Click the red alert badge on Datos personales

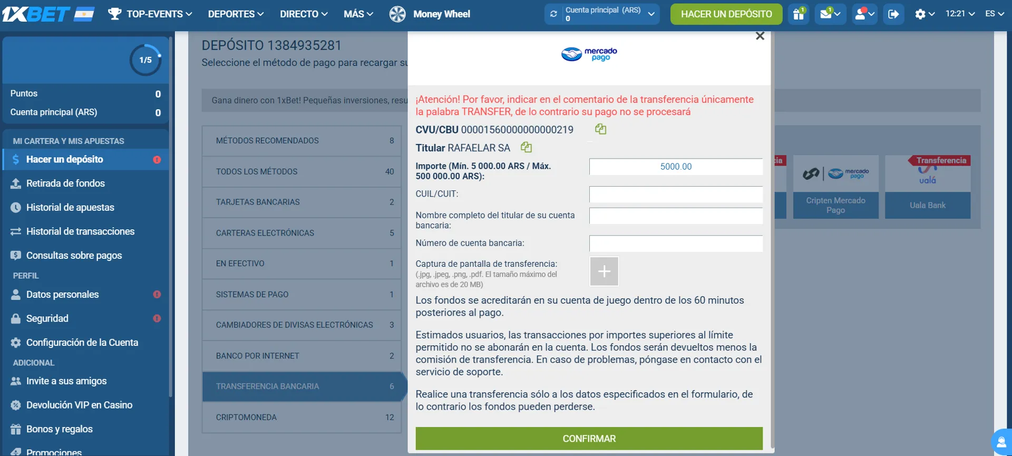(x=157, y=295)
